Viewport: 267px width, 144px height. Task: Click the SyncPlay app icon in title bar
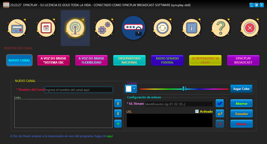click(x=6, y=5)
